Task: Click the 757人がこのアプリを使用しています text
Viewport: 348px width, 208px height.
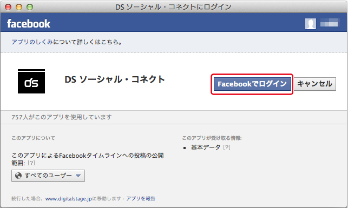Action: 62,117
